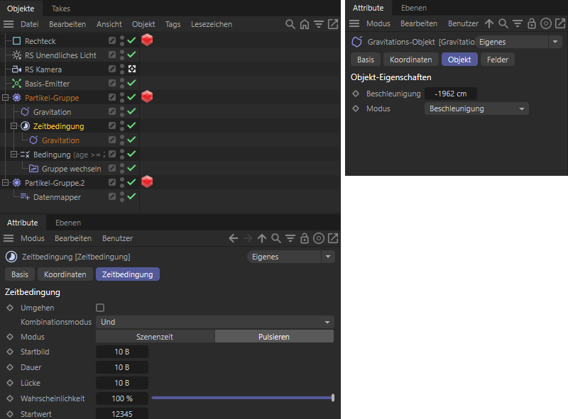Viewport: 568px width, 419px height.
Task: Open Eigenes dropdown in Zeitbedingung attributes
Action: click(x=291, y=257)
